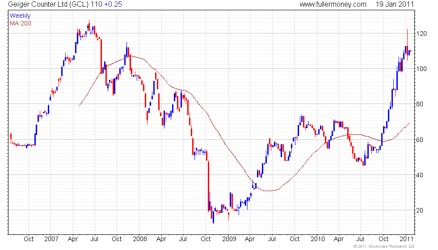Click the y-axis label '60'
Viewport: 438px width, 250px height.
tap(420, 139)
